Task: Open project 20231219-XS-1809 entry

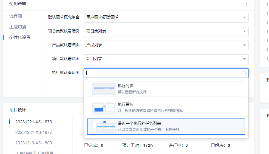Action: [36, 143]
